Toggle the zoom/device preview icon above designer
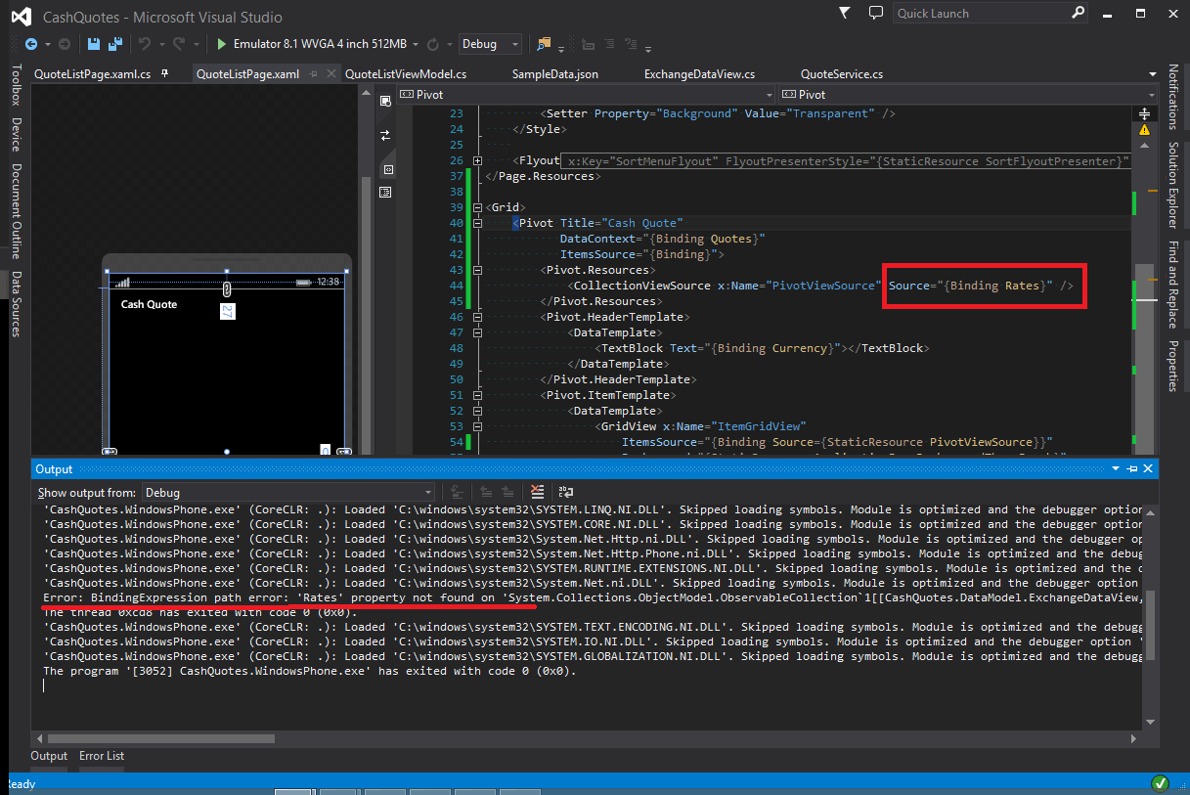Screen dimensions: 1190x795 (x=385, y=100)
